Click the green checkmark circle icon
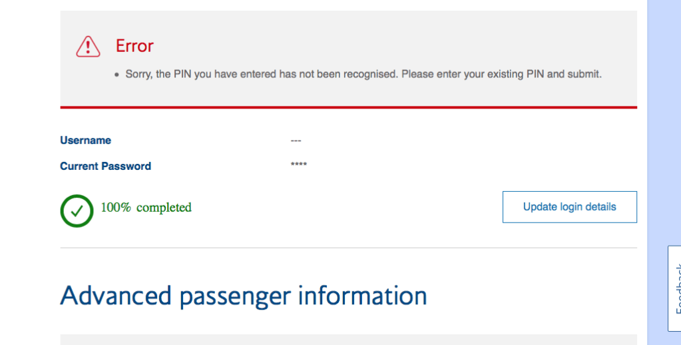The height and width of the screenshot is (345, 681). pyautogui.click(x=77, y=210)
